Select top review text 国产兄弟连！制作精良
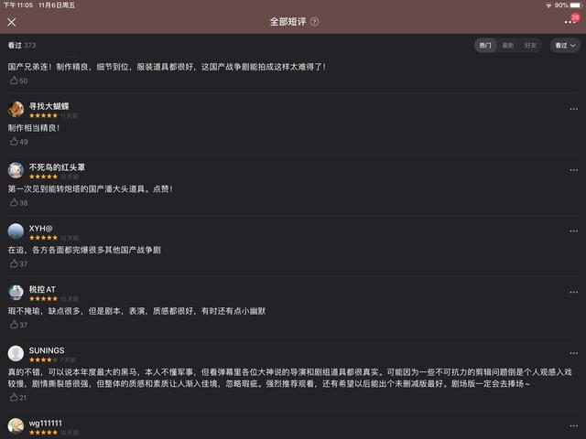The width and height of the screenshot is (586, 439). click(x=167, y=67)
